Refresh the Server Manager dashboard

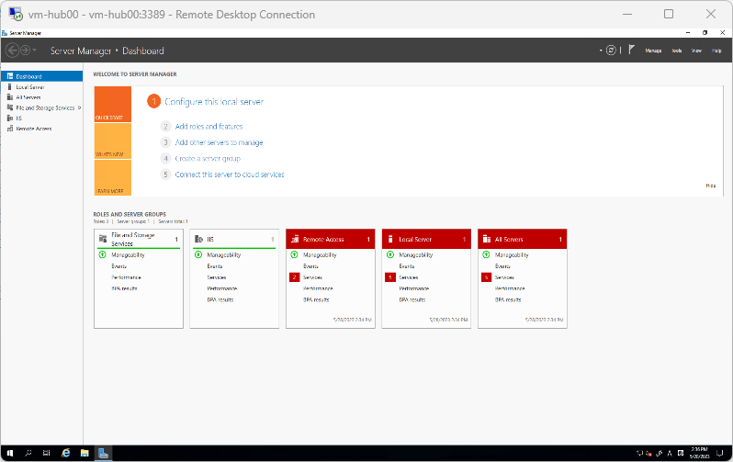611,50
